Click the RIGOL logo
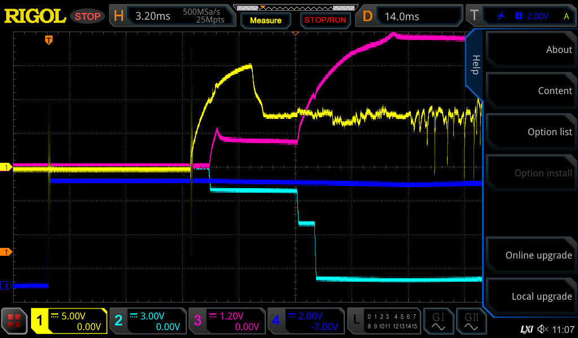This screenshot has width=578, height=338. (x=35, y=16)
